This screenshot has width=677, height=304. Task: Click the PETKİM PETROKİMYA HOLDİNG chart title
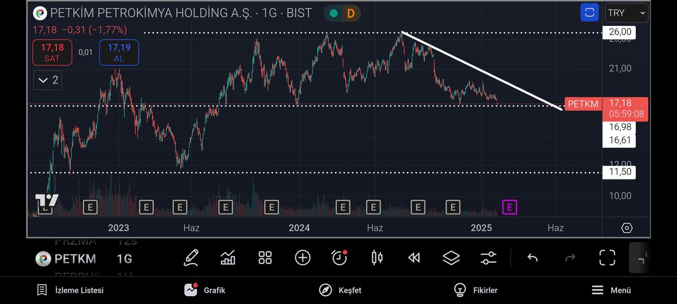tap(181, 13)
